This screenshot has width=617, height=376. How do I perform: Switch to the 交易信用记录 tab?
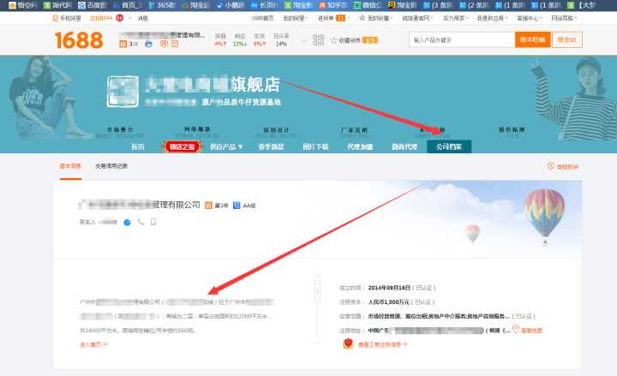click(111, 166)
